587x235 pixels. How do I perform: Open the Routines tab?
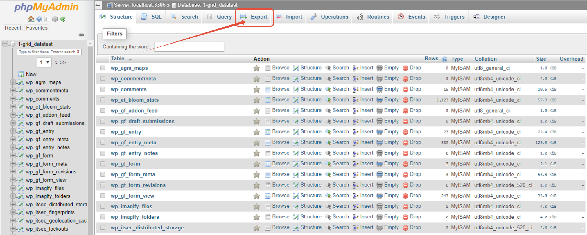tap(373, 17)
